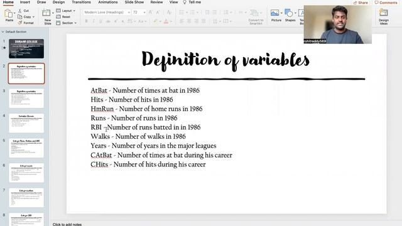
Task: Select slide 5 thumbnail
Action: [26, 148]
